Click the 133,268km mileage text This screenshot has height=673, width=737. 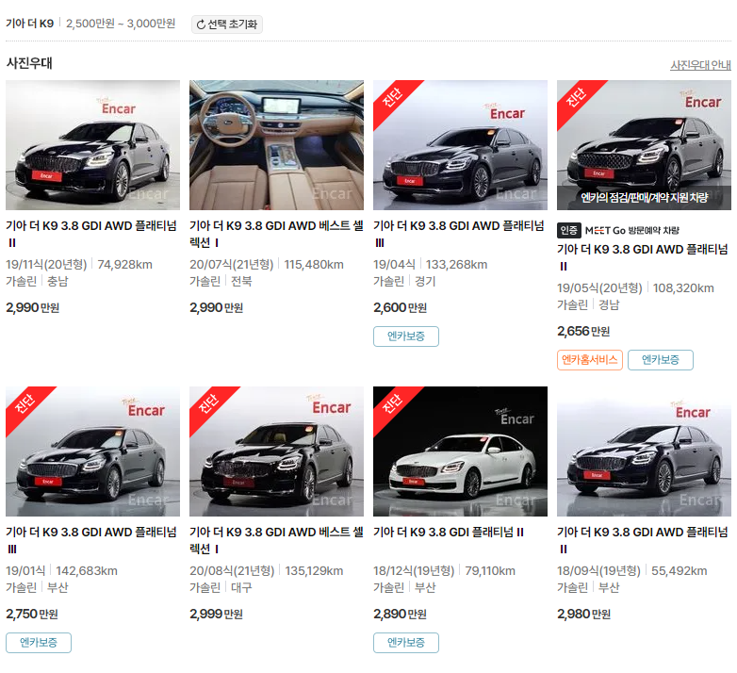coord(456,265)
